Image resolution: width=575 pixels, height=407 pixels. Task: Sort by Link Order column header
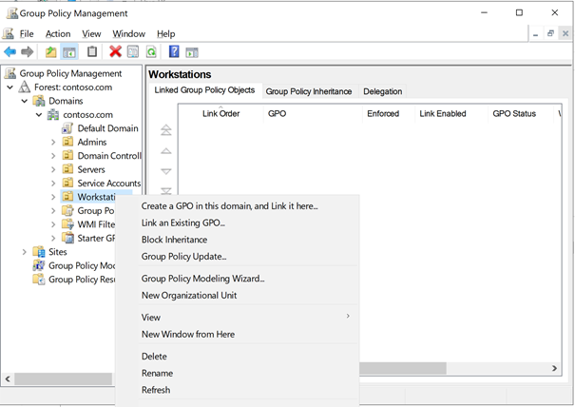220,113
